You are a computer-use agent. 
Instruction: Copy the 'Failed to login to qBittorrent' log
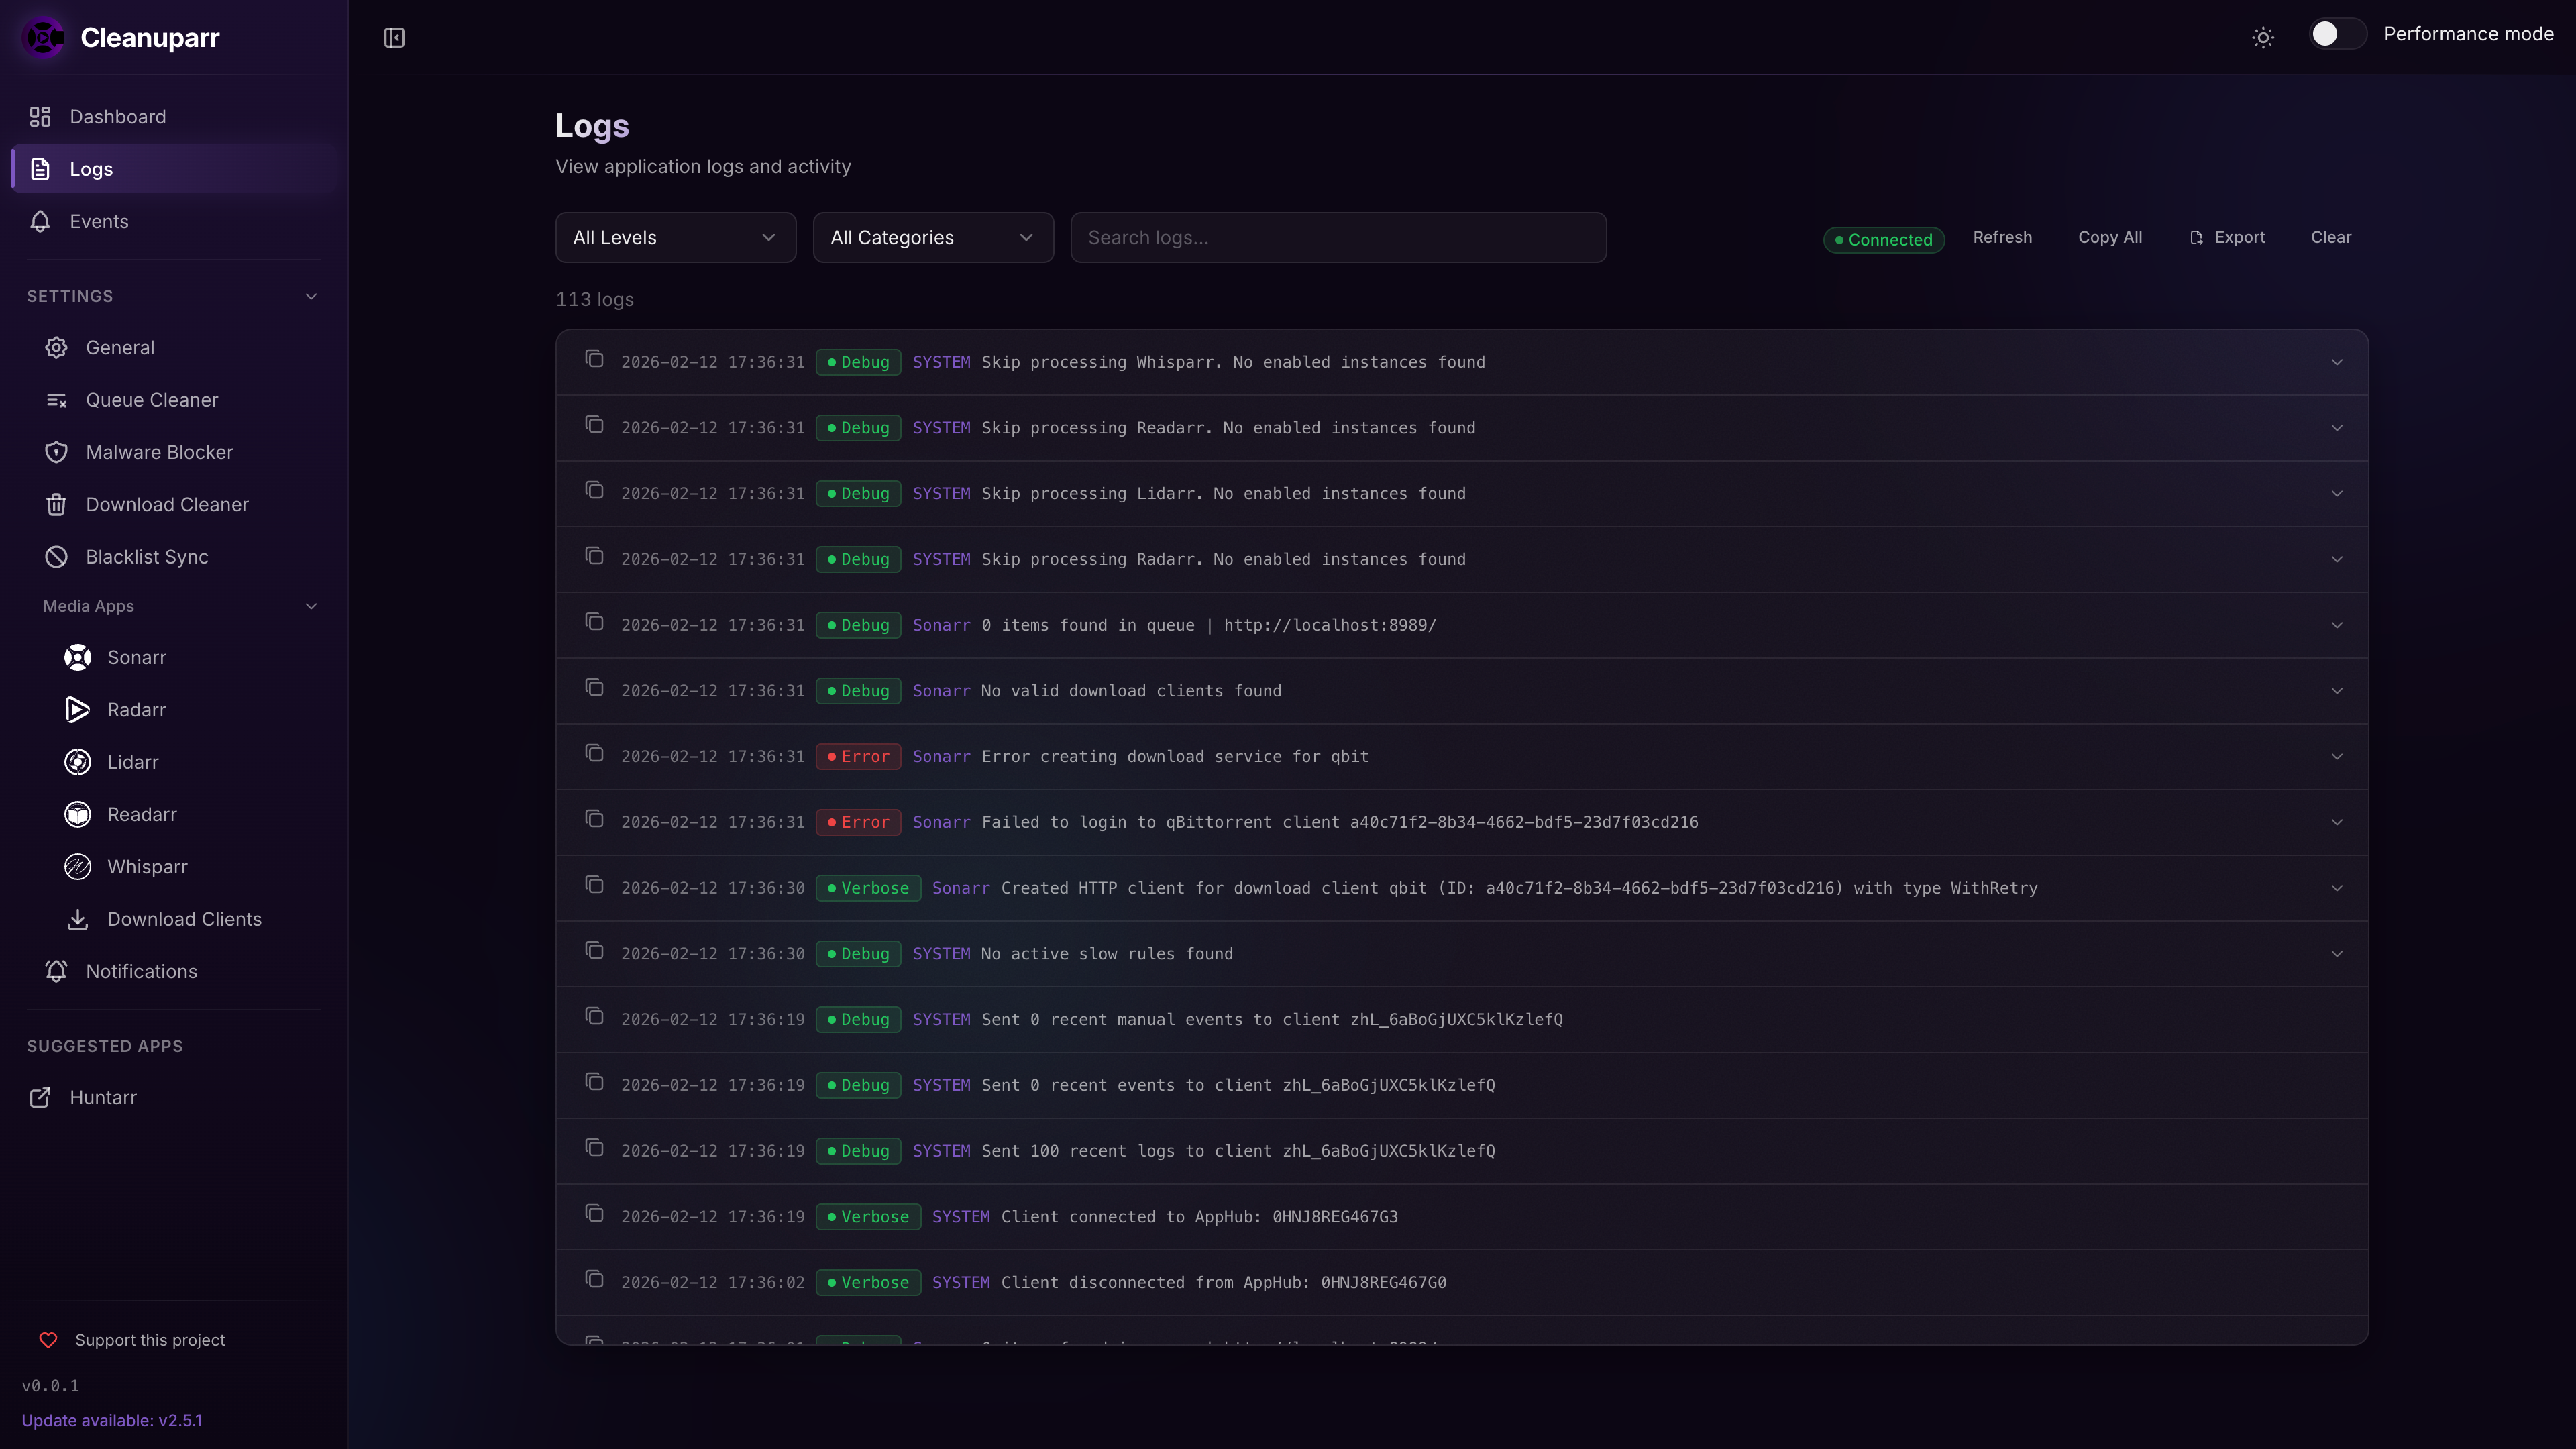point(594,818)
